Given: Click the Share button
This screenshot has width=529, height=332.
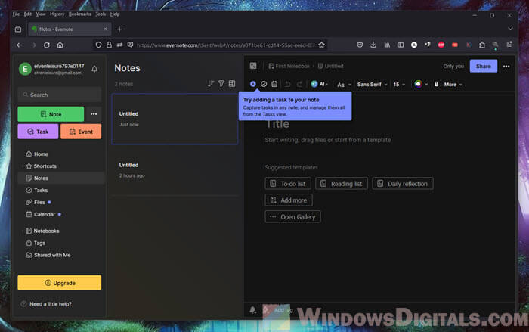Looking at the screenshot, I should 484,66.
